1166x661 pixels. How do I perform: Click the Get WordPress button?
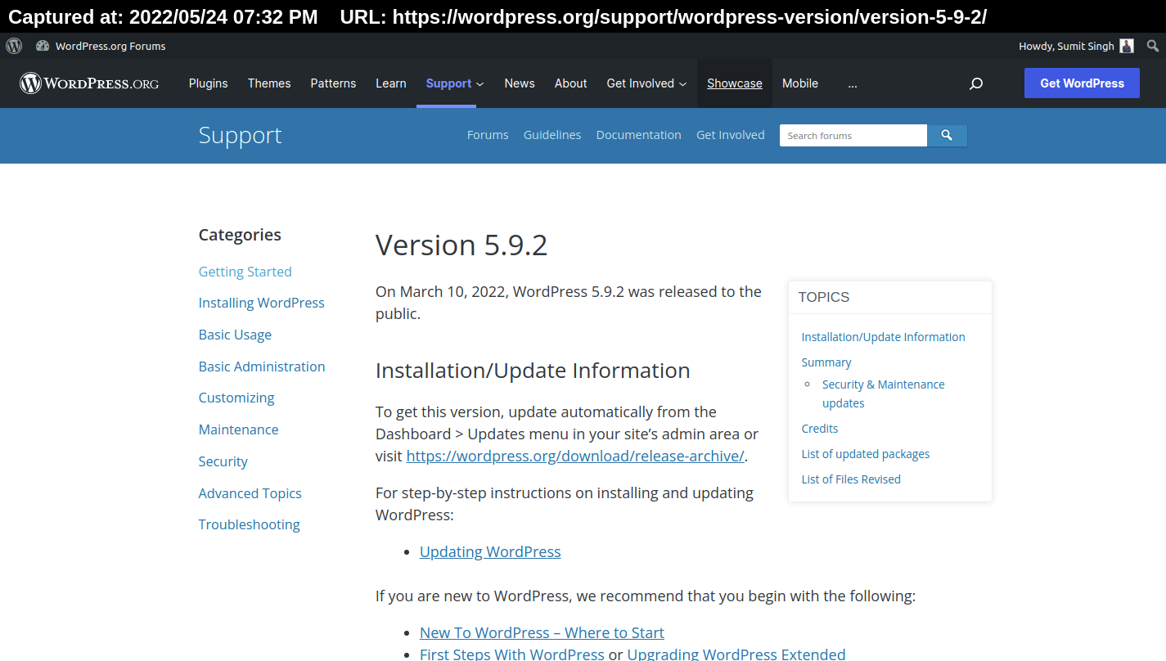(1082, 83)
